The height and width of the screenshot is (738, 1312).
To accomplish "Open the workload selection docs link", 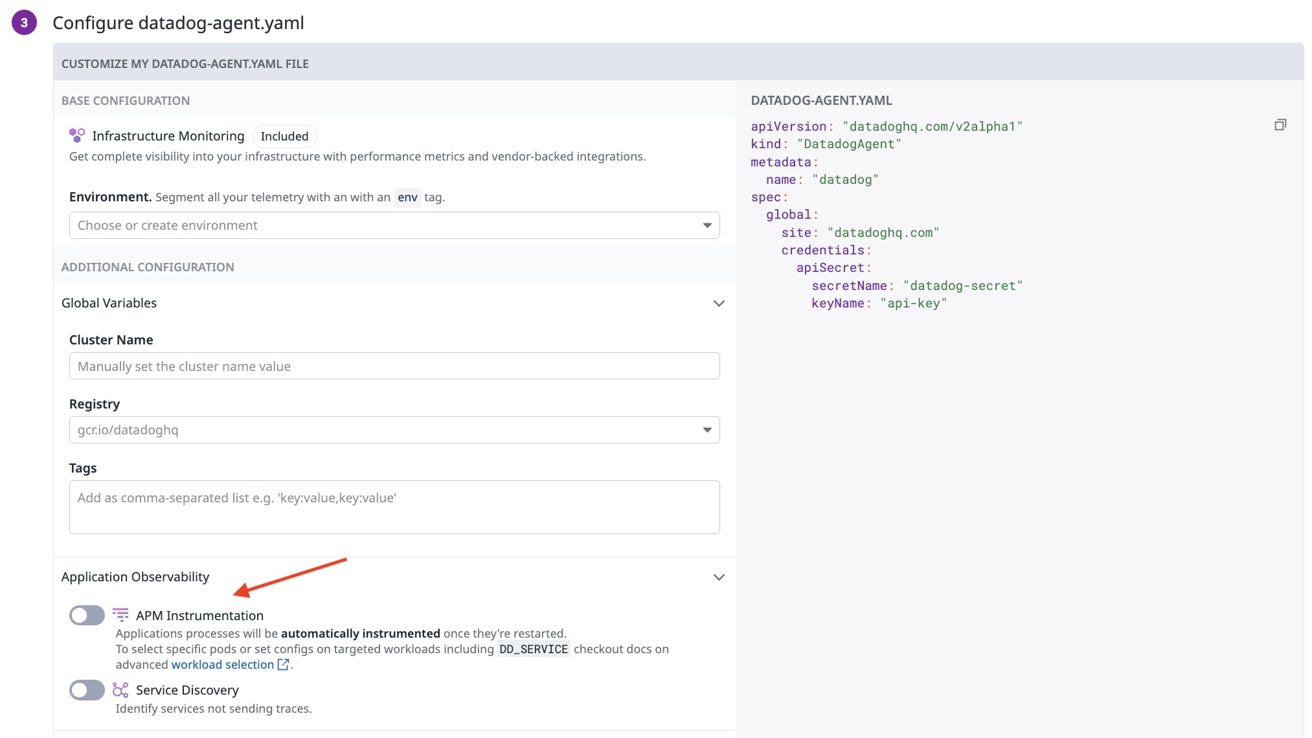I will pos(222,664).
